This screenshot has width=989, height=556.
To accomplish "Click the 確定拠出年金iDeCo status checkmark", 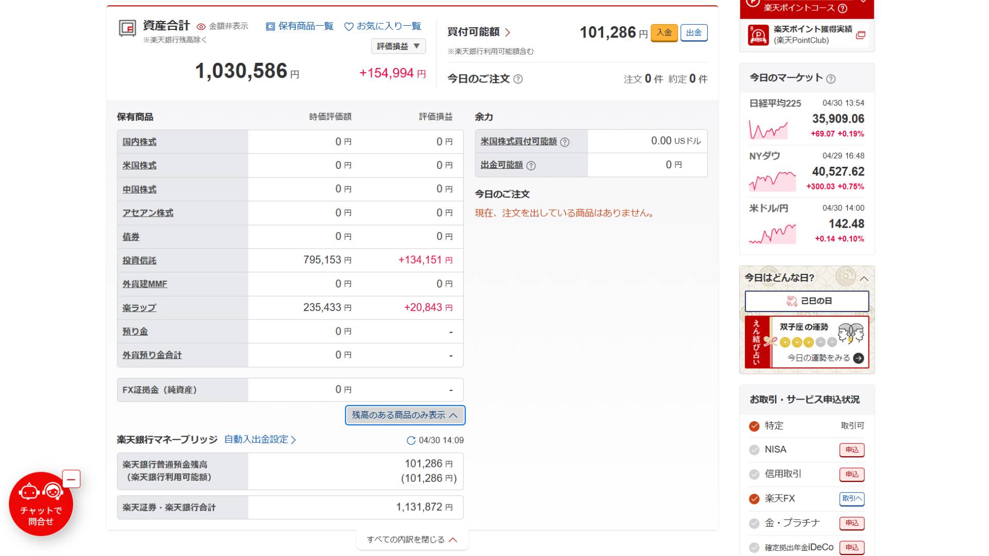I will (754, 548).
